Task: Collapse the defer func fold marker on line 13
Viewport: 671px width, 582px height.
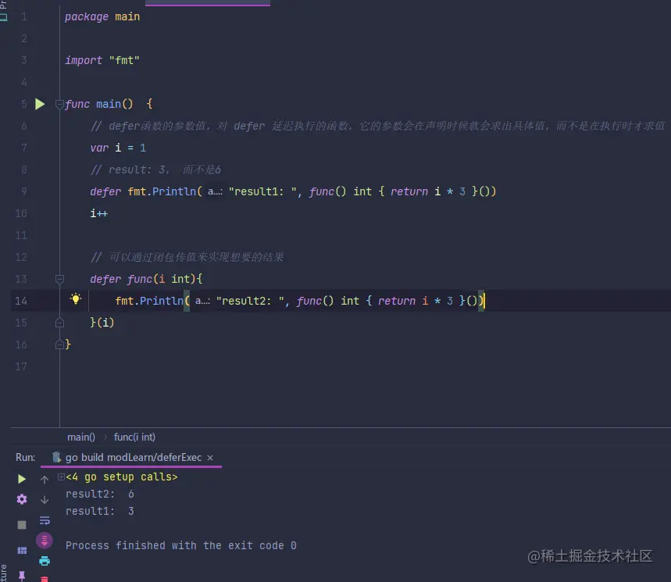Action: pyautogui.click(x=59, y=279)
